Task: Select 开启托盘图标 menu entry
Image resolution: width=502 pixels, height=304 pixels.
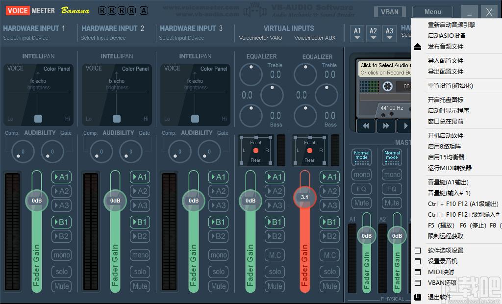Action: tap(446, 100)
